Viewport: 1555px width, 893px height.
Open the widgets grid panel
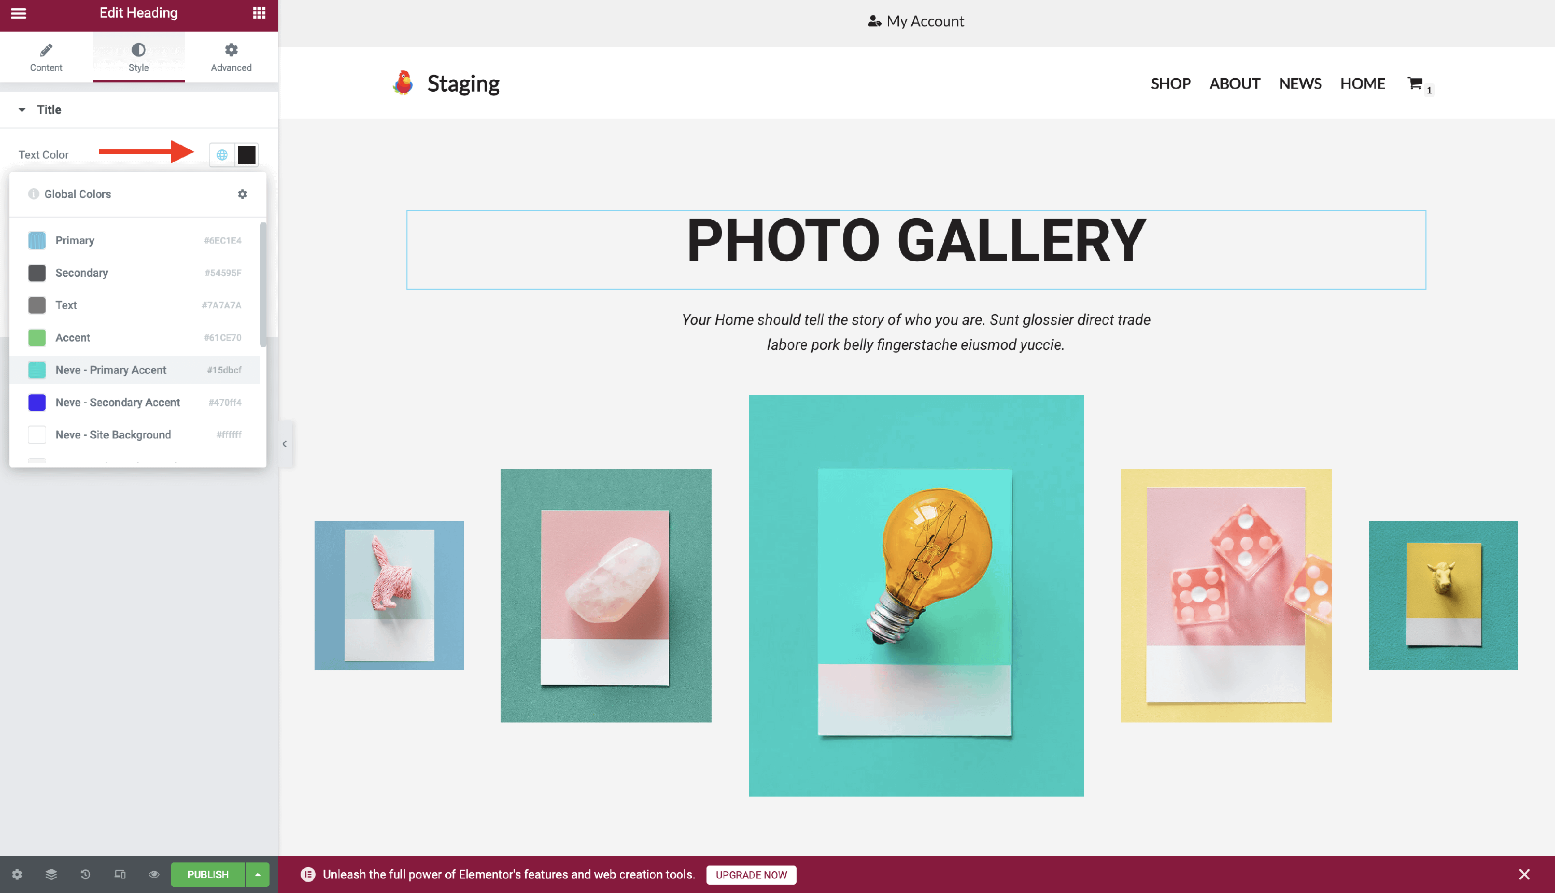click(x=259, y=13)
